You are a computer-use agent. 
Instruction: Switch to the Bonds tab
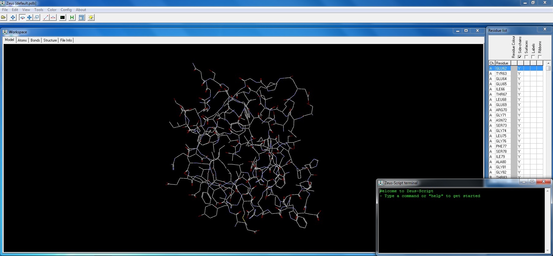pyautogui.click(x=35, y=40)
